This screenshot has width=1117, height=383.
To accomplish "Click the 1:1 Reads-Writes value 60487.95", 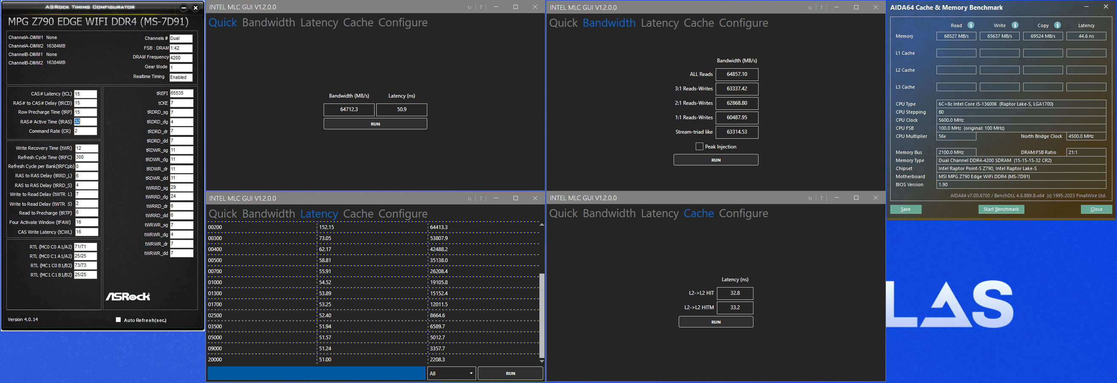I will point(737,118).
